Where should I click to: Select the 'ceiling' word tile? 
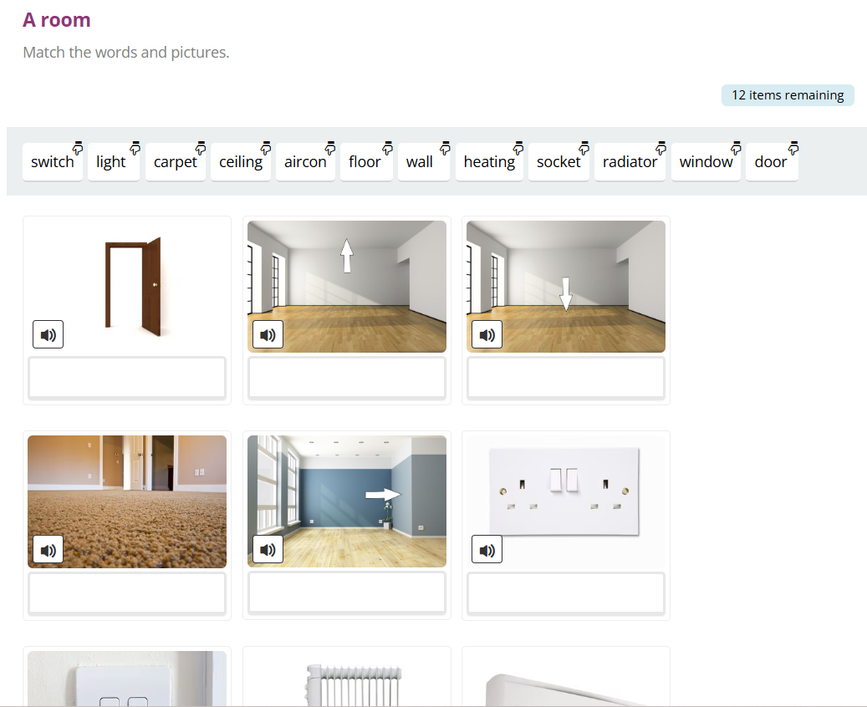241,162
